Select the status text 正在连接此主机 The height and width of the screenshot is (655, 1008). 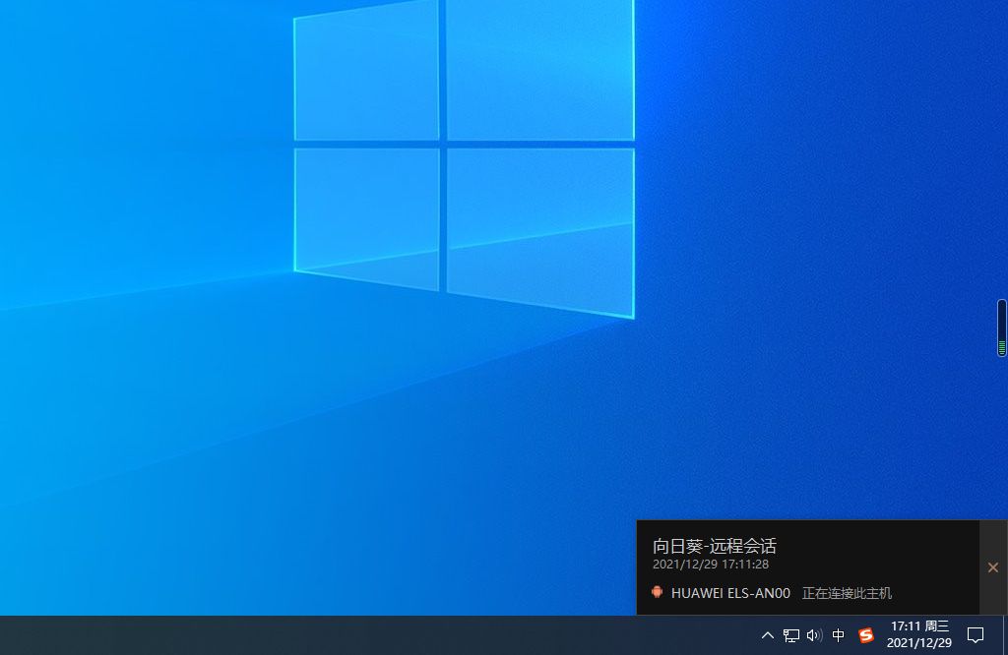(847, 593)
